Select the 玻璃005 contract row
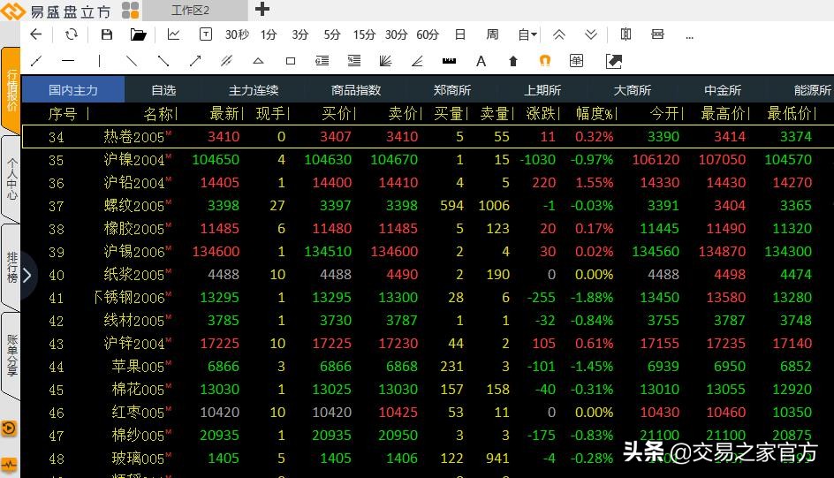Screen dimensions: 834x478 pos(428,459)
